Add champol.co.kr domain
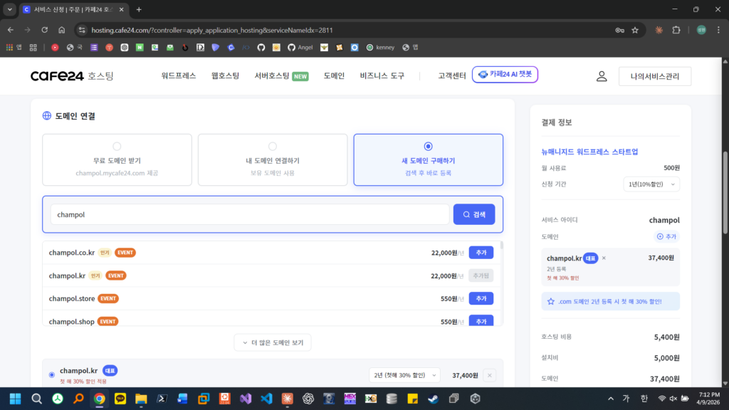 tap(481, 253)
